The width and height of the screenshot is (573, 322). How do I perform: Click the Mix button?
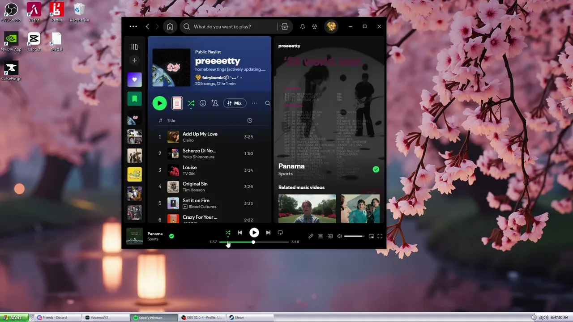click(x=235, y=103)
